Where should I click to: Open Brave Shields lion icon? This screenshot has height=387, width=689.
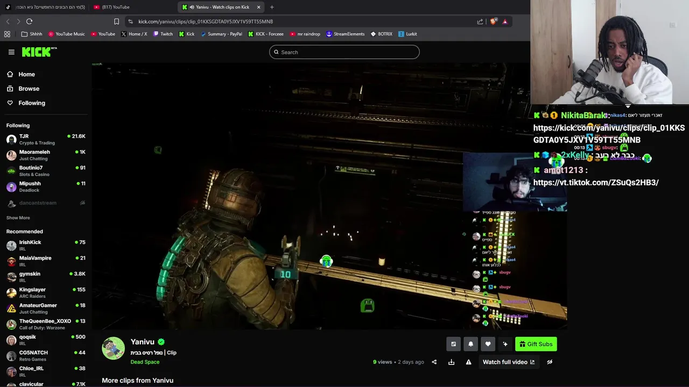click(493, 21)
